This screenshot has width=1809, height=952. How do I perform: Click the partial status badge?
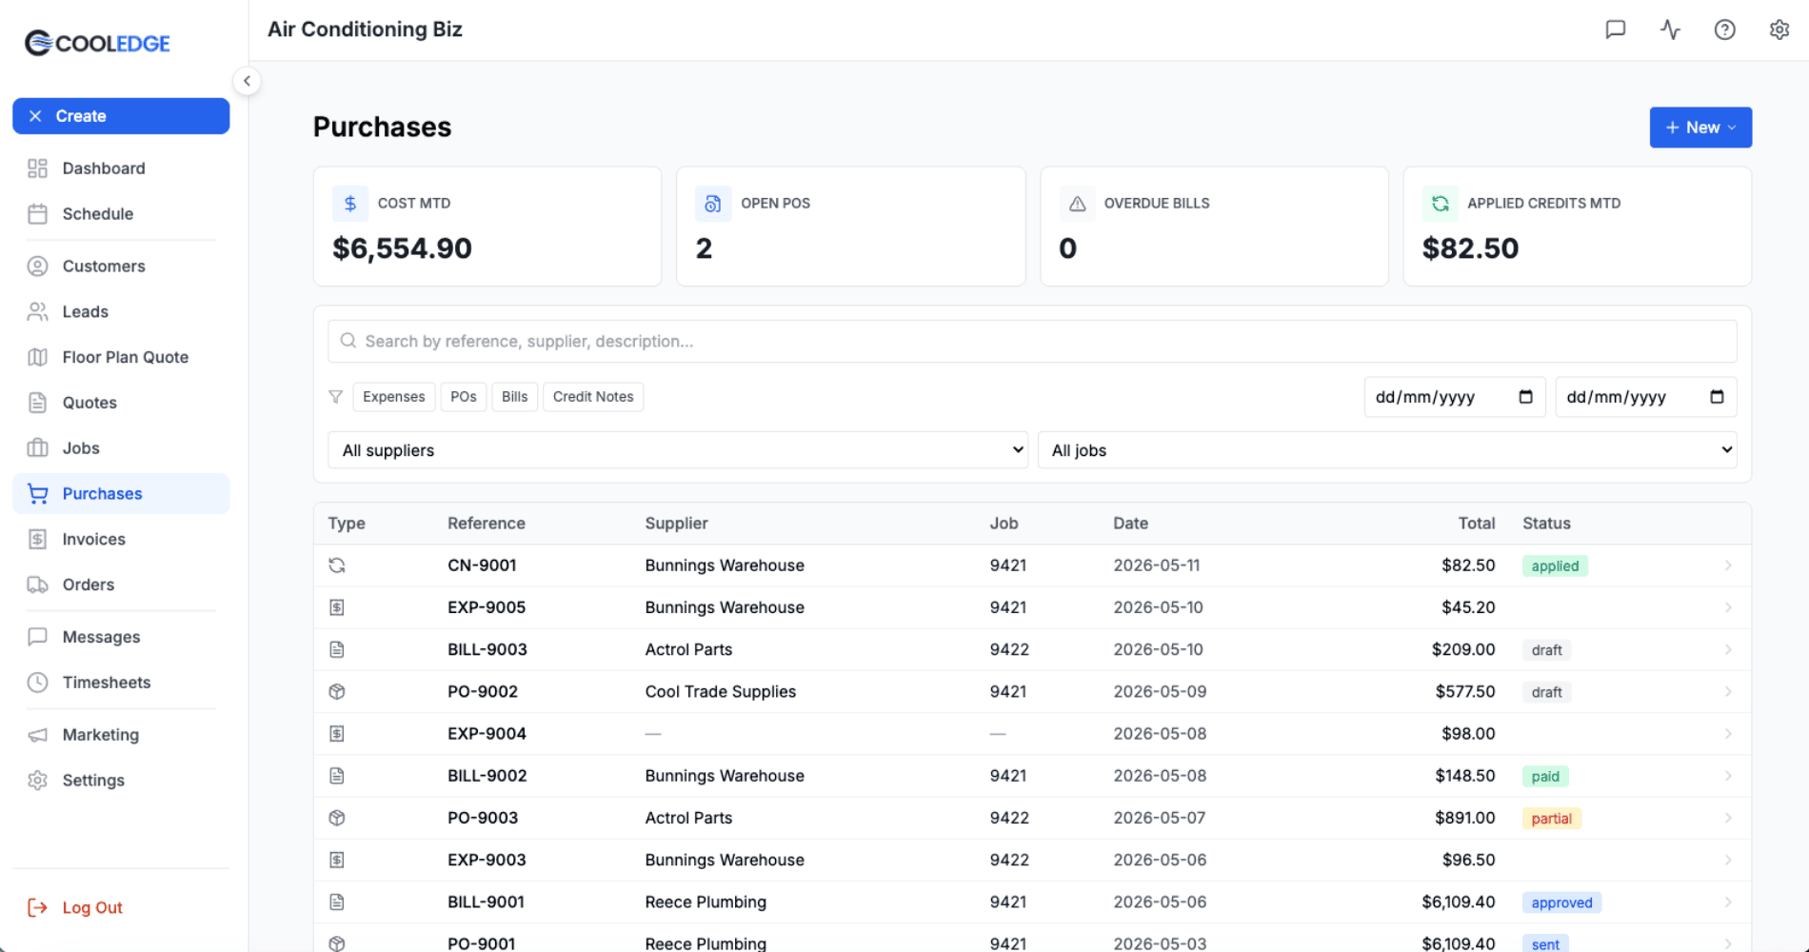1551,819
